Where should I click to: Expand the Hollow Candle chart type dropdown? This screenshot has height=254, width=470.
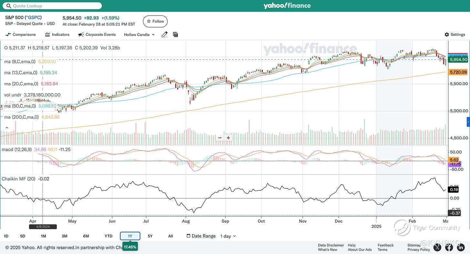click(139, 35)
